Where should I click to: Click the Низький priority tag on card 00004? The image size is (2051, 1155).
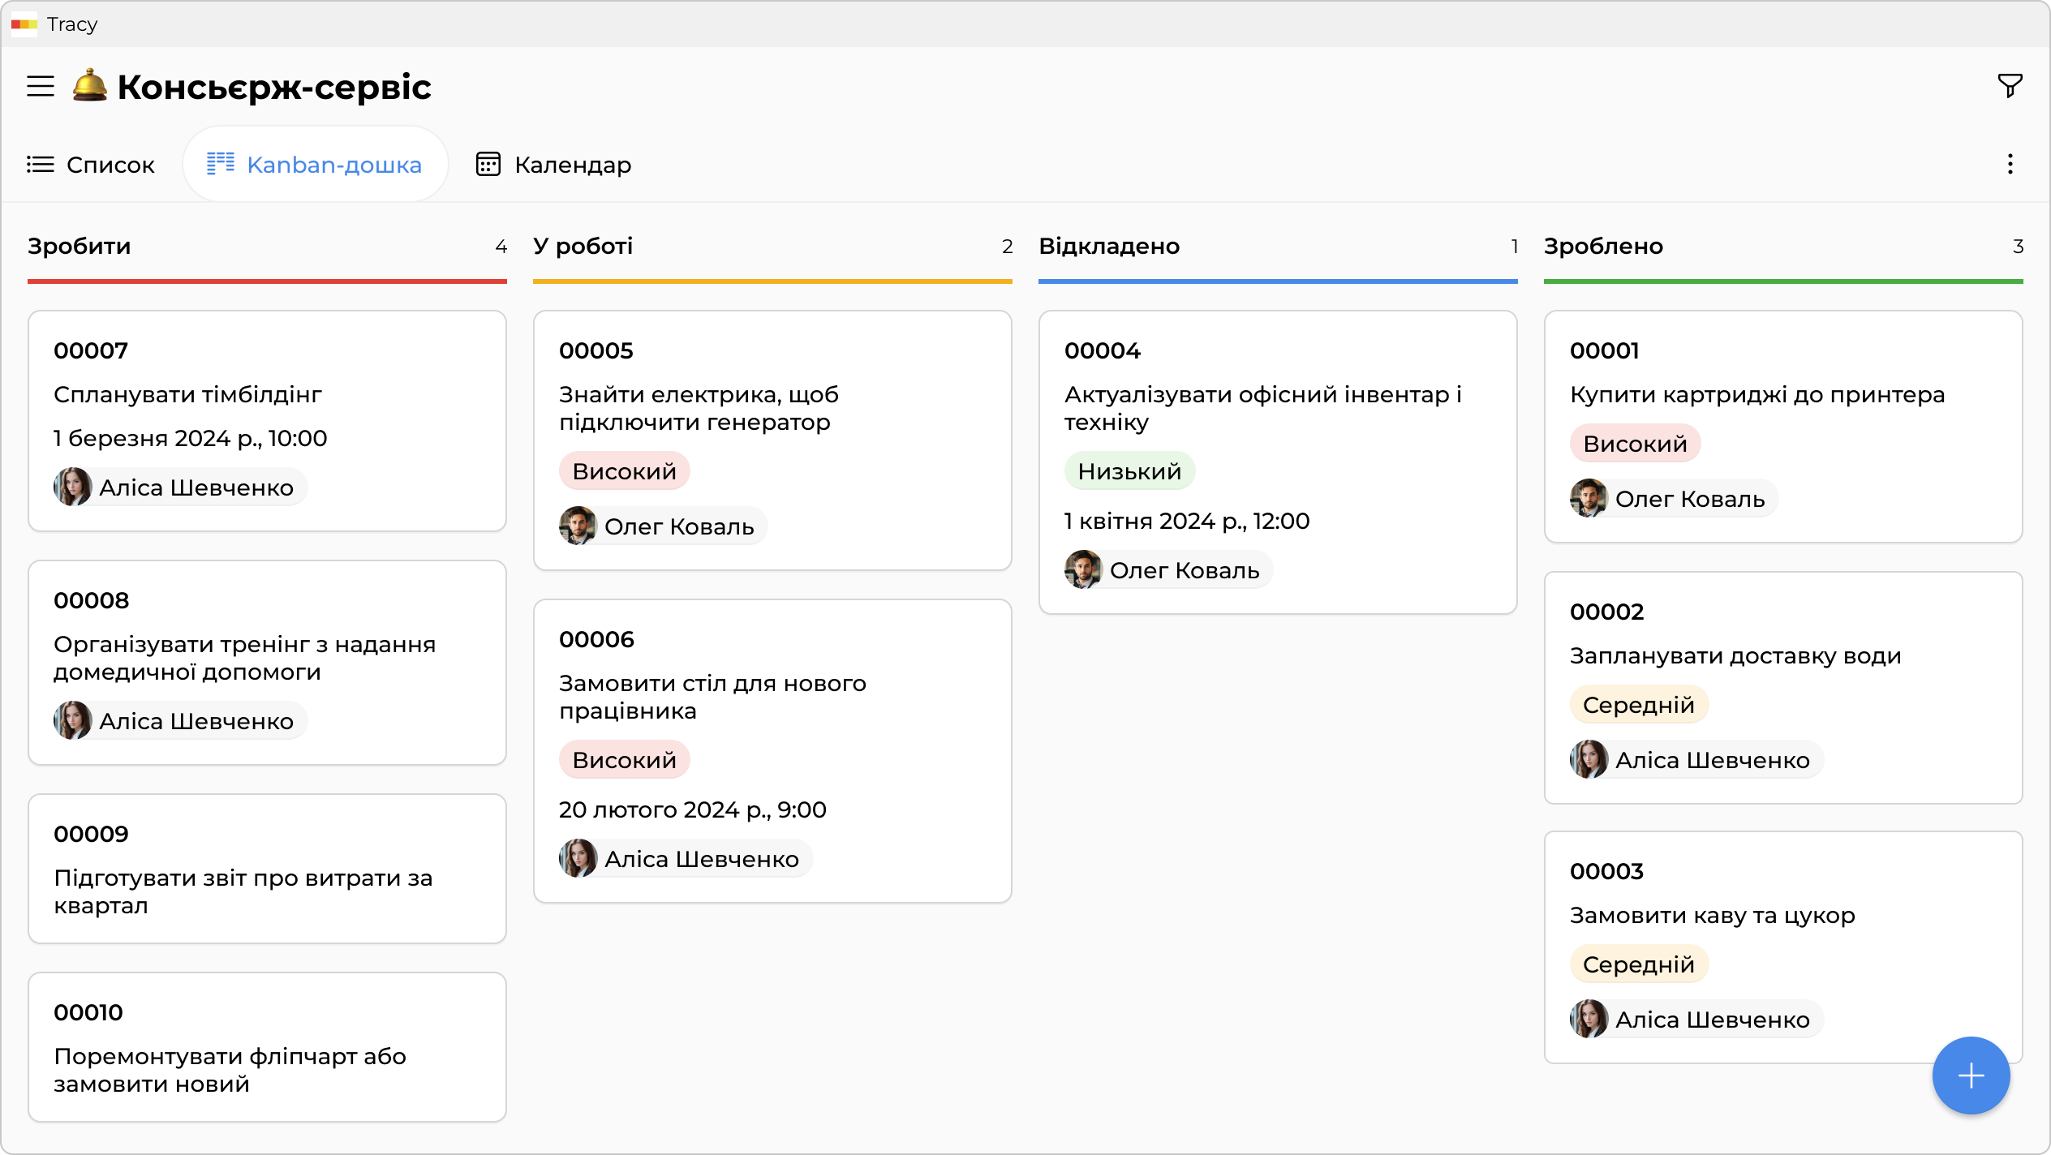[1129, 471]
